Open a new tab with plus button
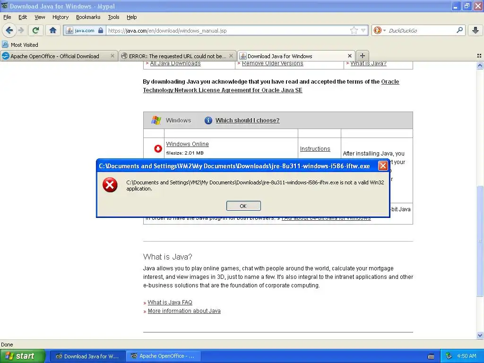This screenshot has height=363, width=484. tap(363, 56)
